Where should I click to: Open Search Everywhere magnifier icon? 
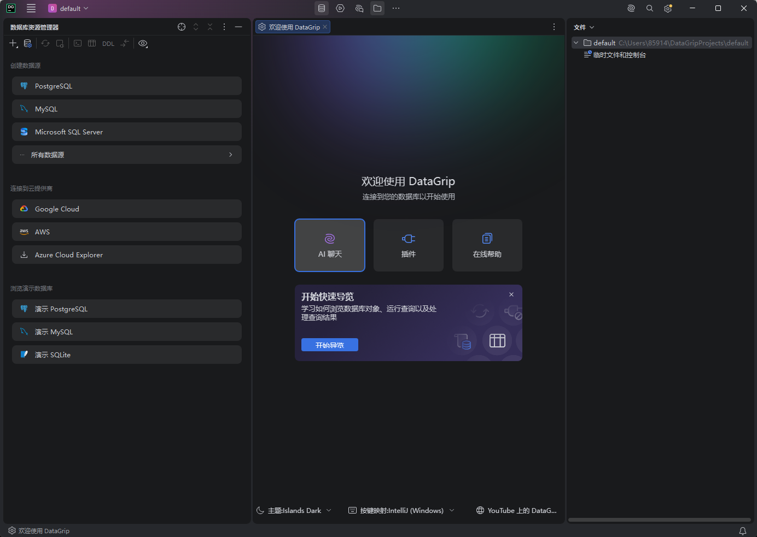point(650,8)
